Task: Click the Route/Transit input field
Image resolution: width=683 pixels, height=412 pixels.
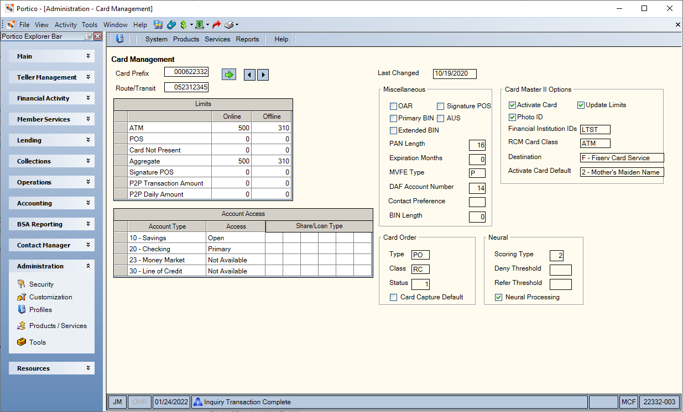Action: pos(186,87)
